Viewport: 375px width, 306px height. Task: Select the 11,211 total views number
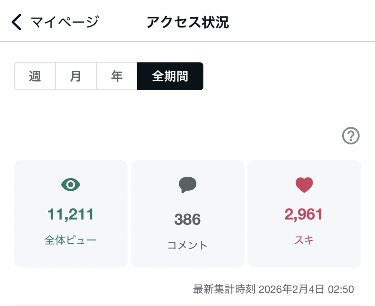point(71,214)
